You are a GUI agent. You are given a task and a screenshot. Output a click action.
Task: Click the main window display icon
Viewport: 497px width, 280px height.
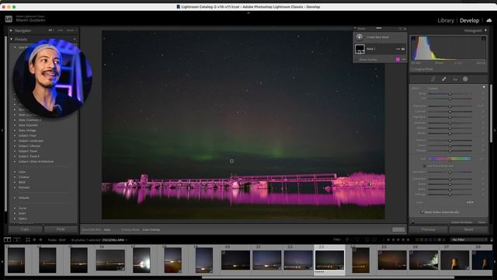pyautogui.click(x=7, y=240)
